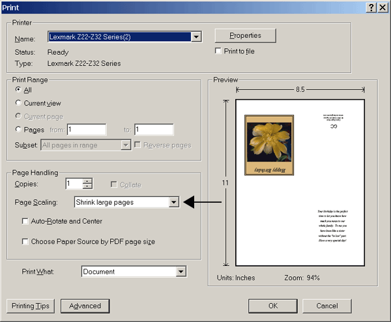Image resolution: width=391 pixels, height=322 pixels.
Task: Click the Pages 'from' input field
Action: point(86,130)
